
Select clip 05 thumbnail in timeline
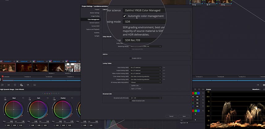(x=73, y=67)
